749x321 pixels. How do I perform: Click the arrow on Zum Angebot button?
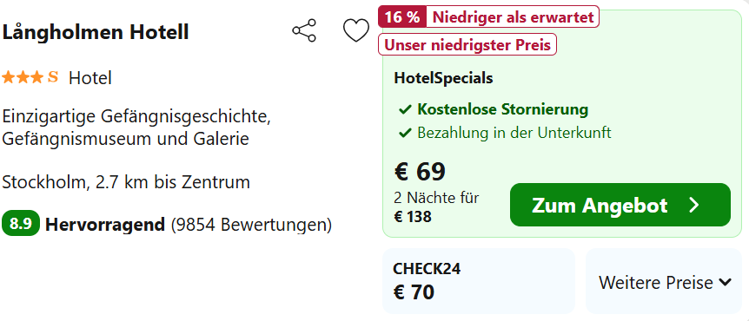694,205
